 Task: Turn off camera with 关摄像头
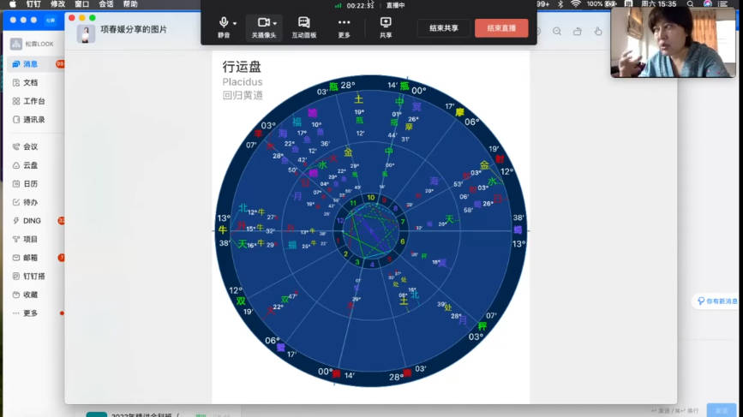coord(263,27)
